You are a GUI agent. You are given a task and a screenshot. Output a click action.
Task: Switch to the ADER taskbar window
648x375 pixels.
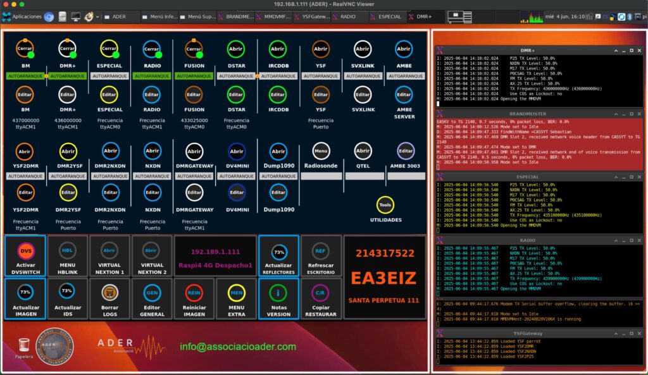coord(118,17)
